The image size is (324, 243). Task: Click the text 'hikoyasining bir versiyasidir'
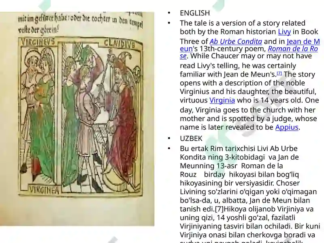(227, 183)
